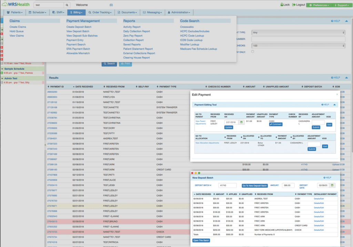The height and width of the screenshot is (247, 353).
Task: Open the Order Tracking menu
Action: [x=100, y=12]
